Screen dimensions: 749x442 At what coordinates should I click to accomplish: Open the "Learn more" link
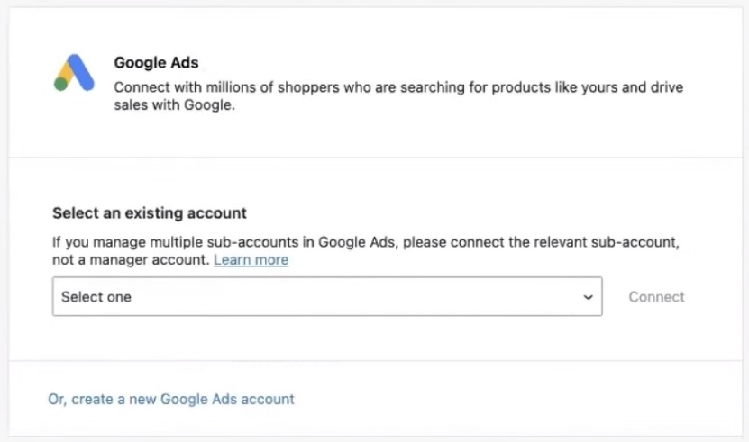click(x=251, y=260)
